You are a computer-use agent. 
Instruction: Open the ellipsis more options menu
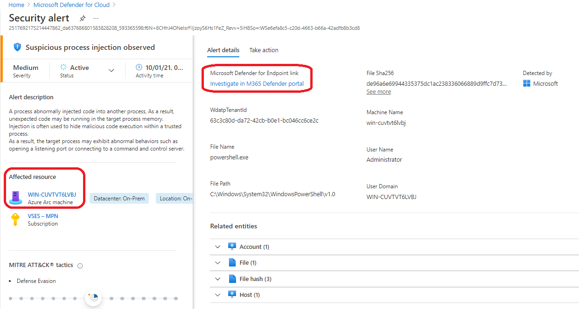[x=96, y=19]
